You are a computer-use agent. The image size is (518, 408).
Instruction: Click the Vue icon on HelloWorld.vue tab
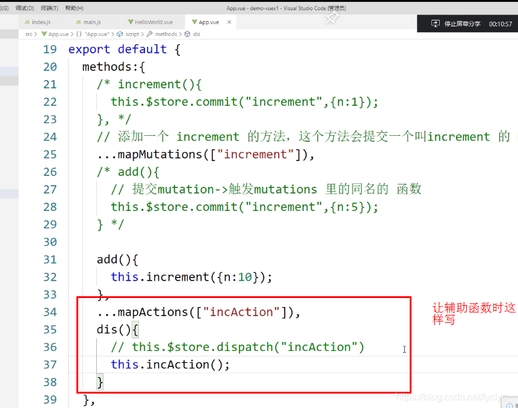coord(131,22)
